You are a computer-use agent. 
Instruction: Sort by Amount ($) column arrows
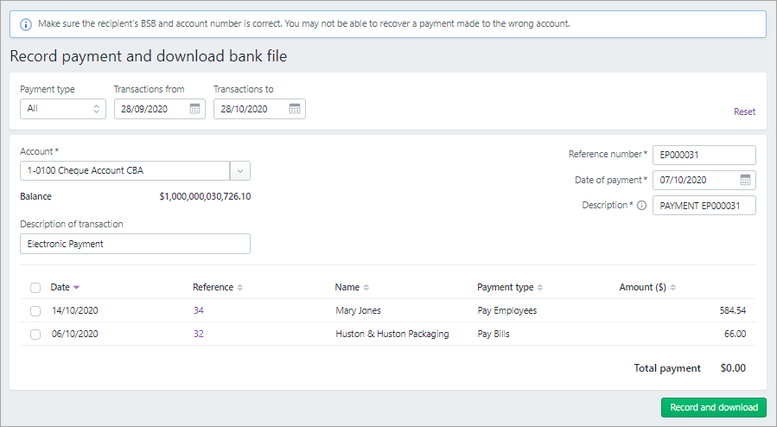(x=673, y=287)
